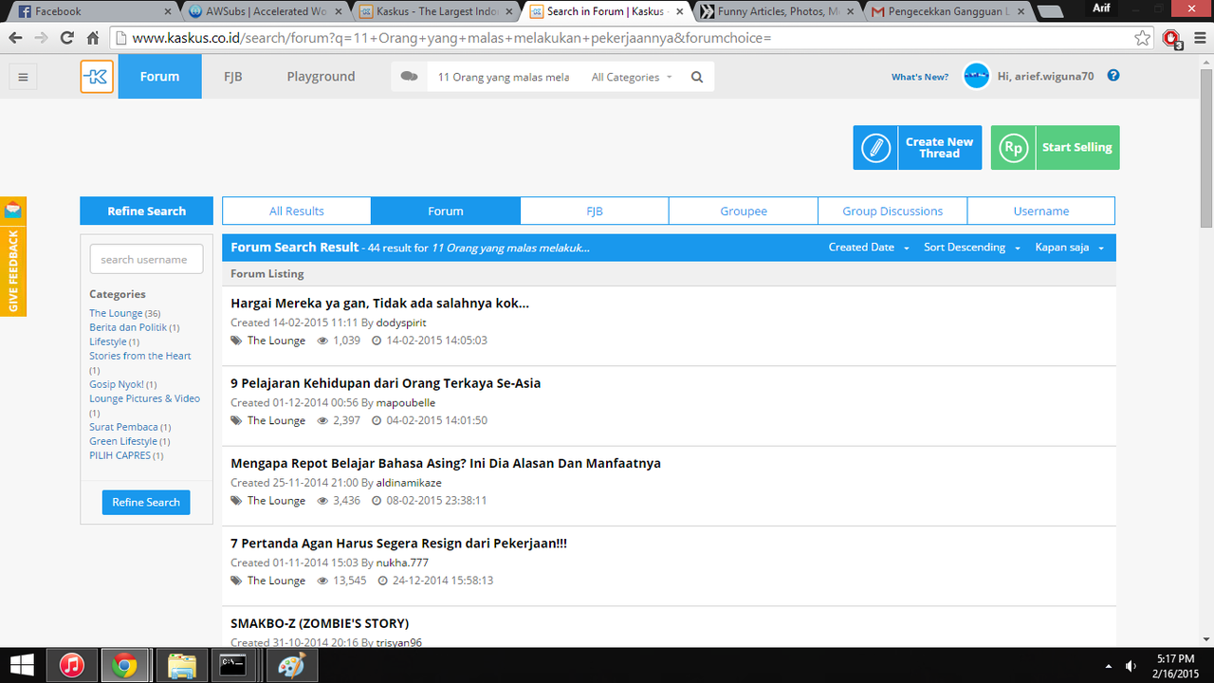Open Playground in top navigation

pos(321,76)
